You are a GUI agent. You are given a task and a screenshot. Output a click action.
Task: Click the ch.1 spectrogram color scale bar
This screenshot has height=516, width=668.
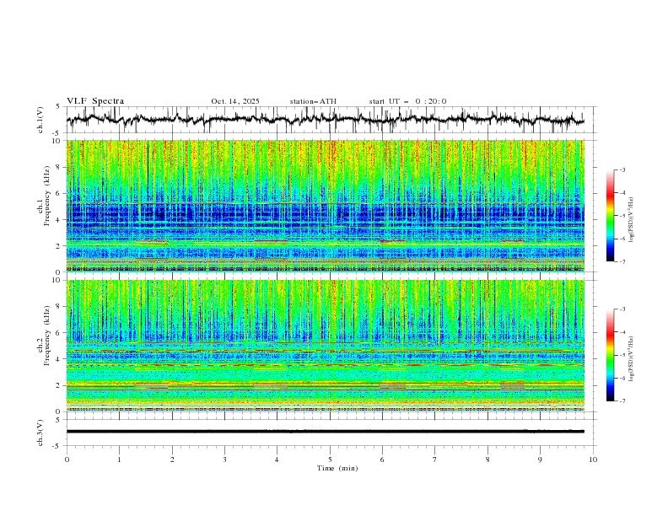[x=611, y=216]
